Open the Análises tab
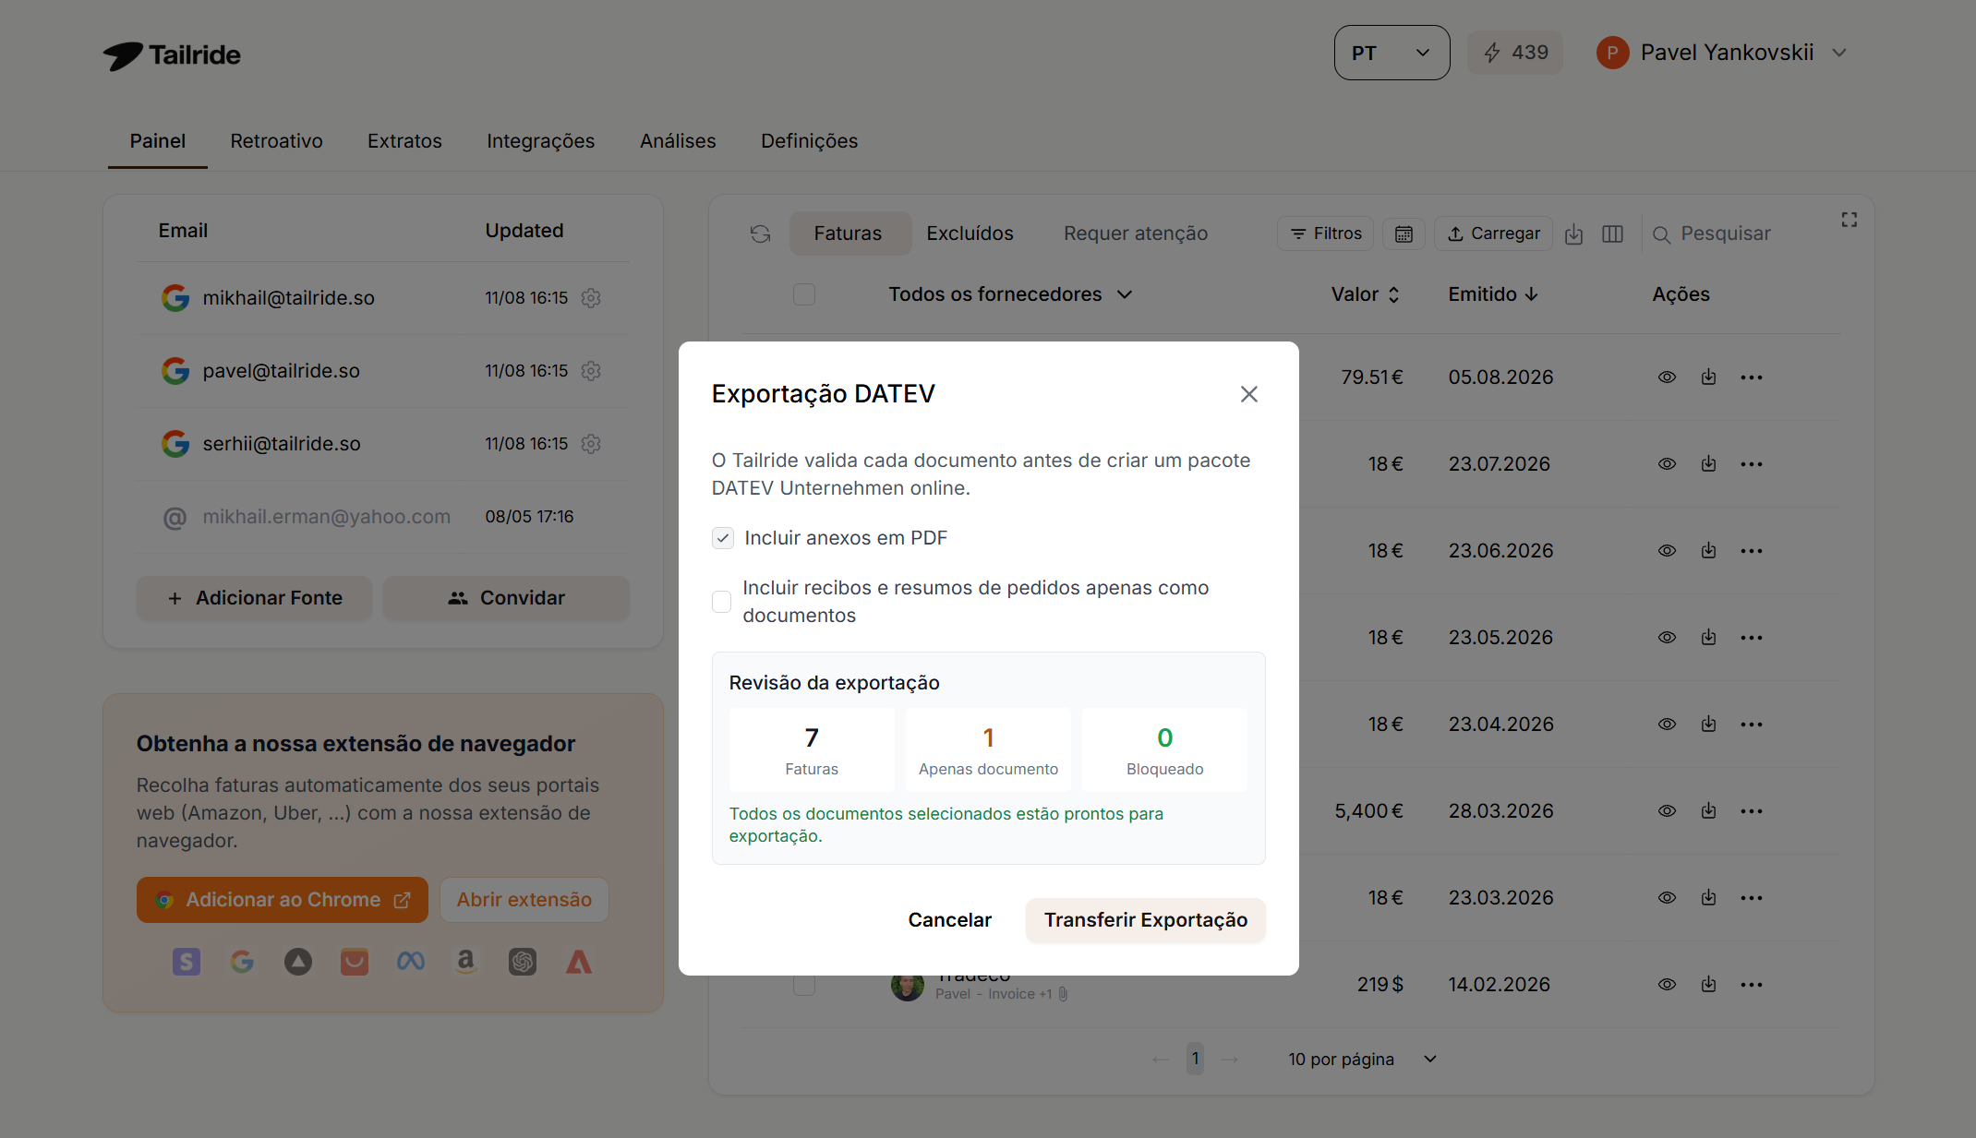Image resolution: width=1976 pixels, height=1138 pixels. (x=678, y=141)
